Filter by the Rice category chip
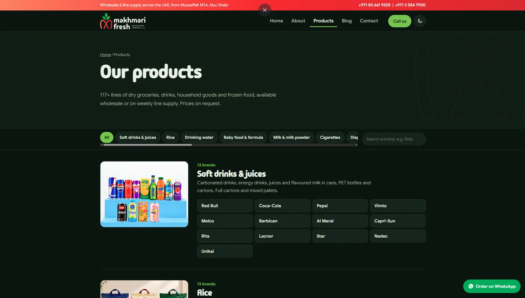Image resolution: width=525 pixels, height=298 pixels. [171, 137]
